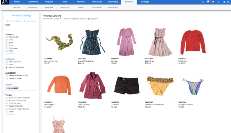
Task: Open the Sales top menu
Action: point(65,2)
